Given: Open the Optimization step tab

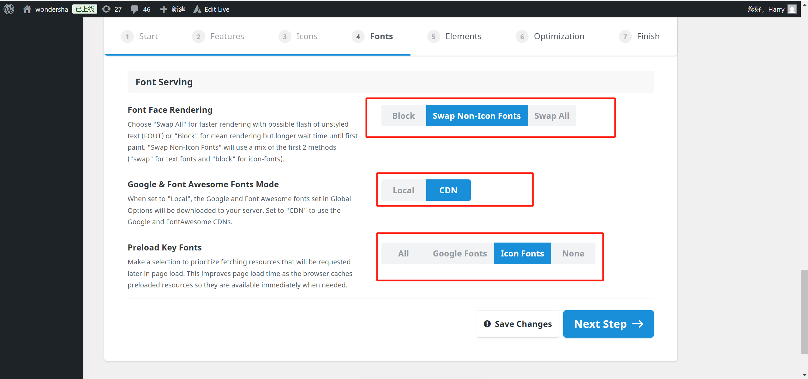Looking at the screenshot, I should (x=559, y=36).
